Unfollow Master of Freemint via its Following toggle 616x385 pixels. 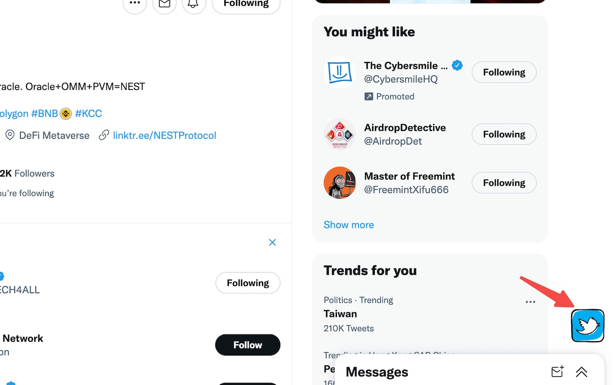coord(504,183)
